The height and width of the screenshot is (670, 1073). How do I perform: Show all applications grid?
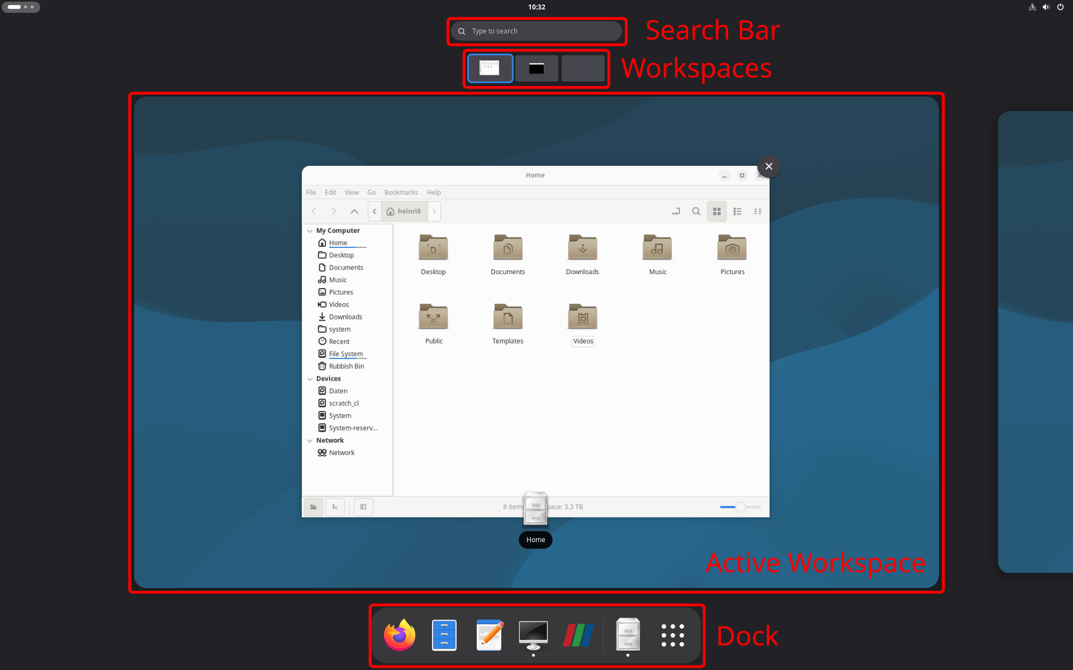[672, 635]
